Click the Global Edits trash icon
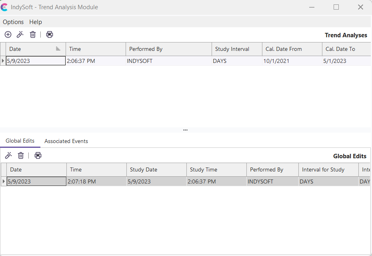 pos(21,156)
